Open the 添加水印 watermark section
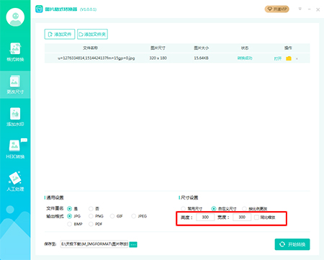324x260 pixels. (15, 117)
